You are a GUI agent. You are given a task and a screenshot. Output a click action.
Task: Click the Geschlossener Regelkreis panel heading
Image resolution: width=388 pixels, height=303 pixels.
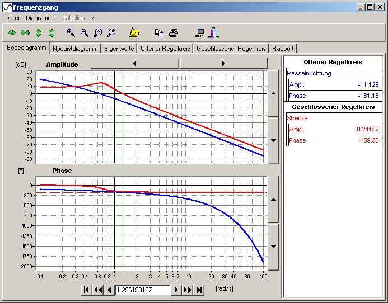333,107
